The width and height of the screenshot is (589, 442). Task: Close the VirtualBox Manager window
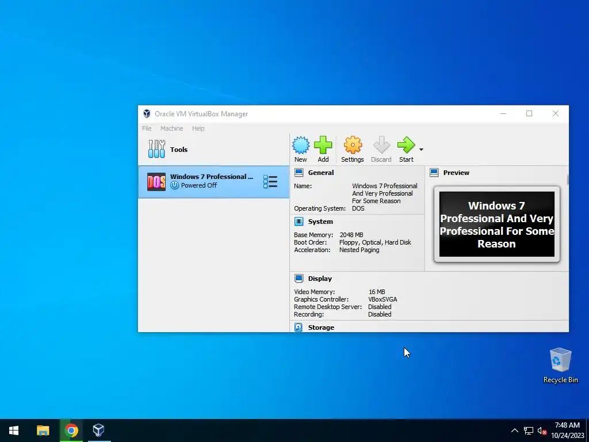coord(556,113)
